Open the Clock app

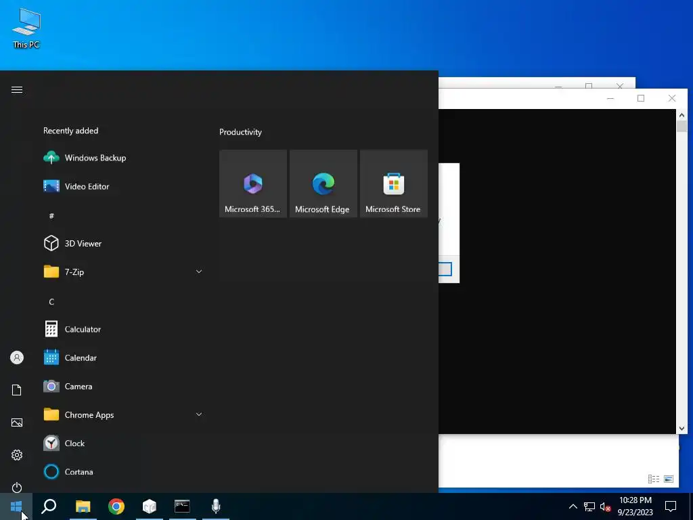124,443
